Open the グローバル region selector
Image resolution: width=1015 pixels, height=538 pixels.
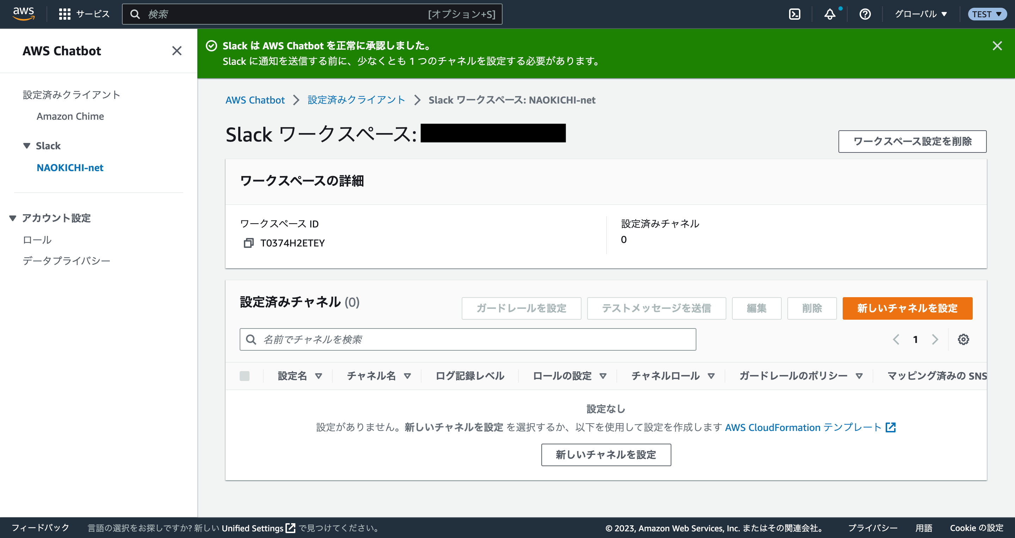click(921, 14)
